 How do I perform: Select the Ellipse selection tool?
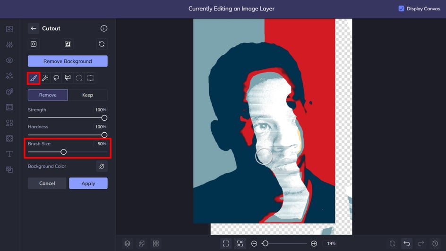79,78
